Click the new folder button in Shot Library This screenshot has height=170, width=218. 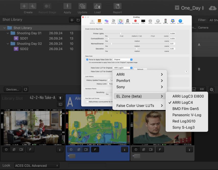pos(78,20)
